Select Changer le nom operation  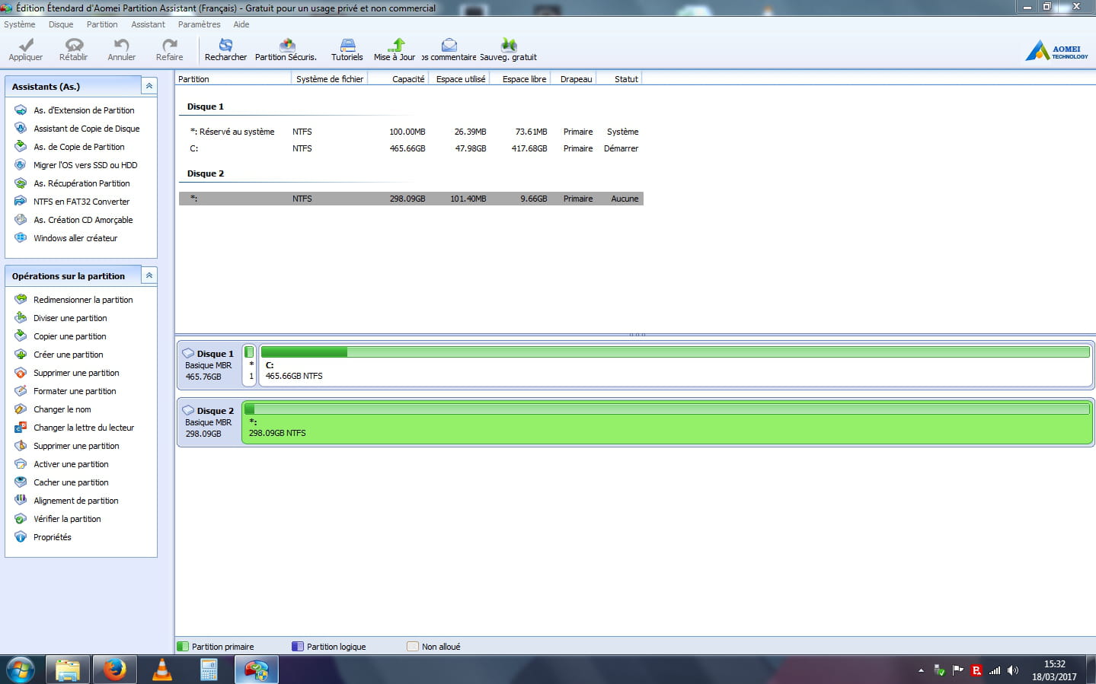click(62, 409)
